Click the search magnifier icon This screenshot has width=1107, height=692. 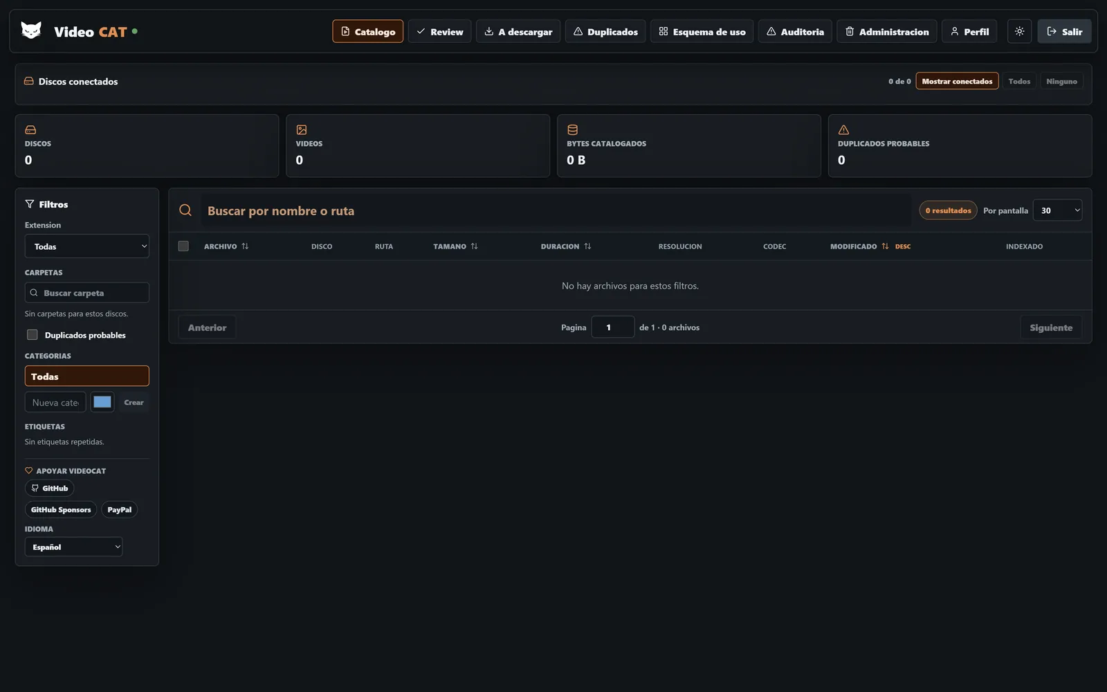pyautogui.click(x=185, y=210)
